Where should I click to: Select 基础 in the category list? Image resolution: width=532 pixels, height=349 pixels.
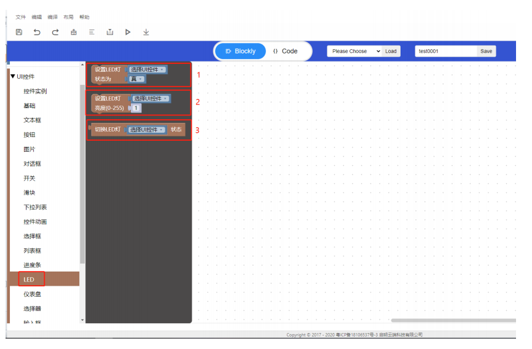click(29, 106)
